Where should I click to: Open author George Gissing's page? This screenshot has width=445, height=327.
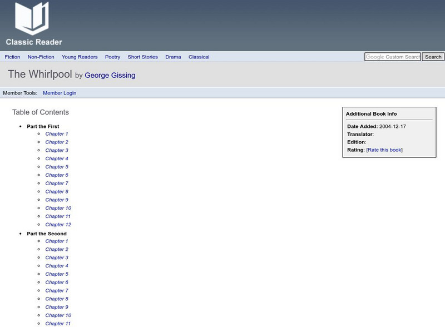click(110, 75)
